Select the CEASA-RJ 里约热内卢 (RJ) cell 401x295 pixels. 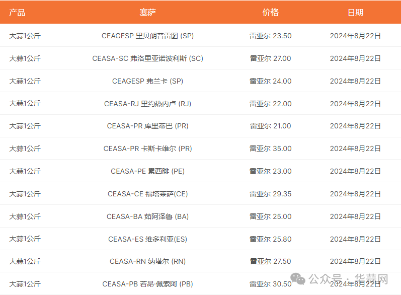(x=147, y=104)
